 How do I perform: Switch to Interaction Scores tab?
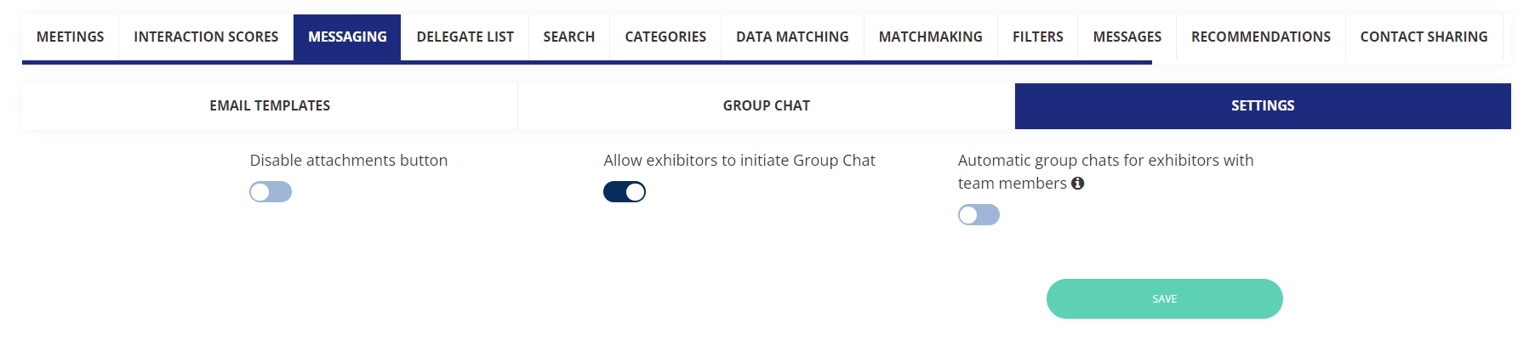coord(206,37)
